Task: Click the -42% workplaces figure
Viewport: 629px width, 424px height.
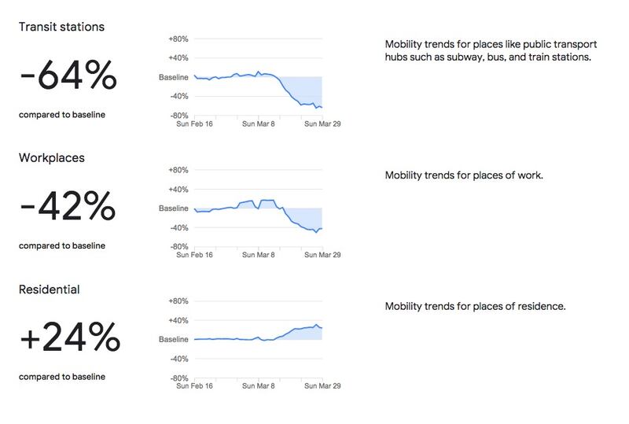Action: (x=68, y=205)
